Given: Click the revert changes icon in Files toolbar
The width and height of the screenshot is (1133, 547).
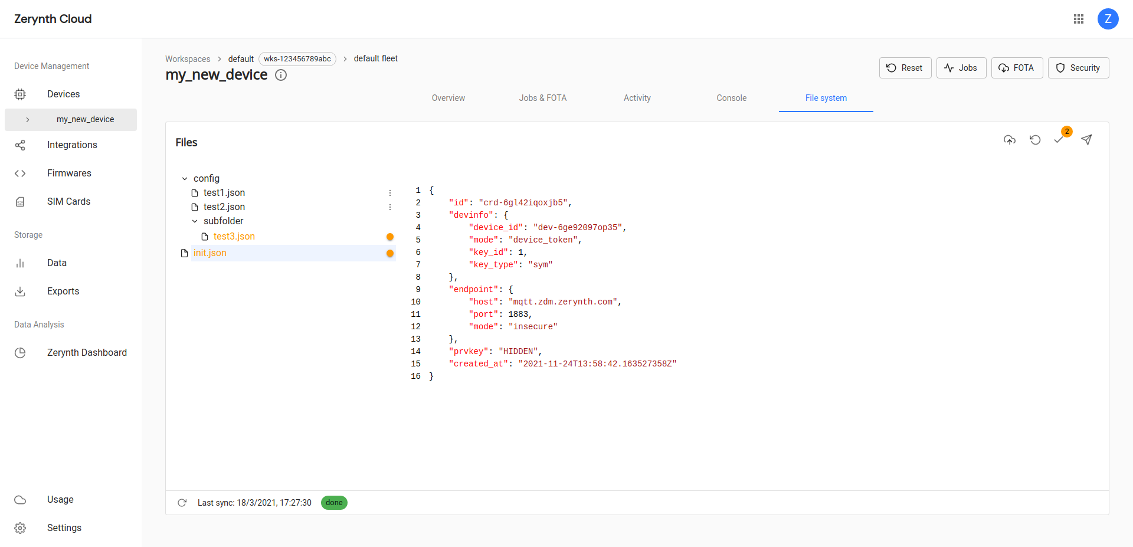Looking at the screenshot, I should point(1035,140).
